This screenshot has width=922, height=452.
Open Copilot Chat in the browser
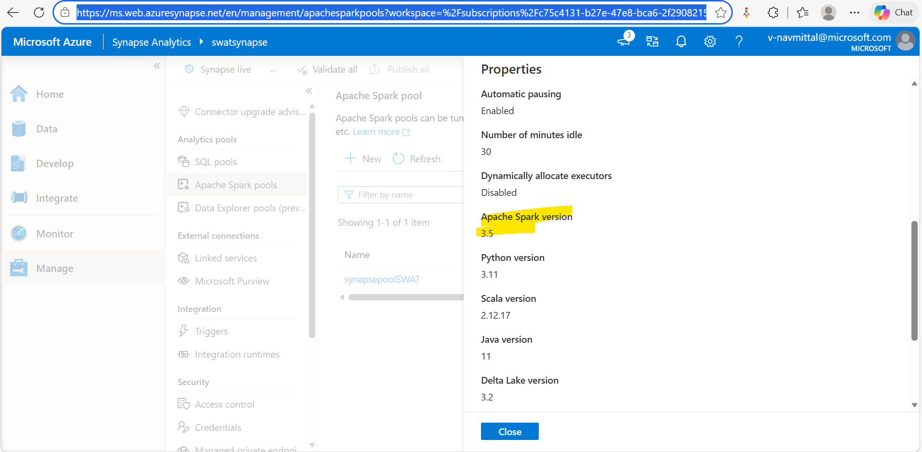tap(894, 13)
